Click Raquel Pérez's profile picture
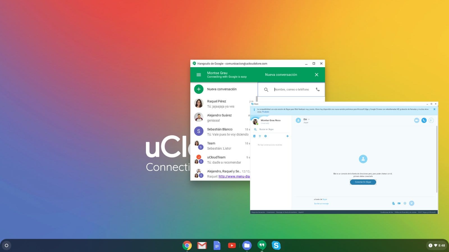This screenshot has height=252, width=449. coord(199,103)
